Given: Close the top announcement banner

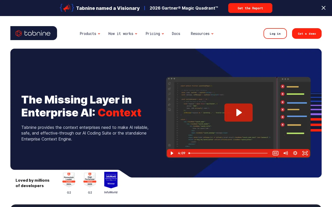Looking at the screenshot, I should (323, 8).
